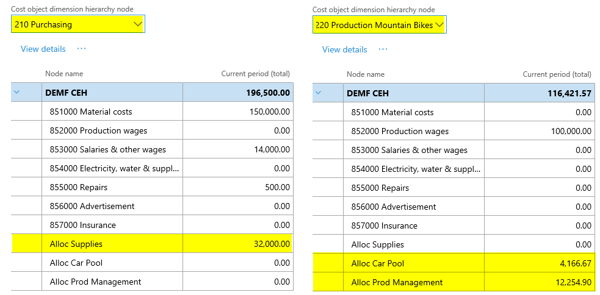Select Alloc Car Pool row in right grid
Viewport: 600px width, 295px height.
click(378, 263)
